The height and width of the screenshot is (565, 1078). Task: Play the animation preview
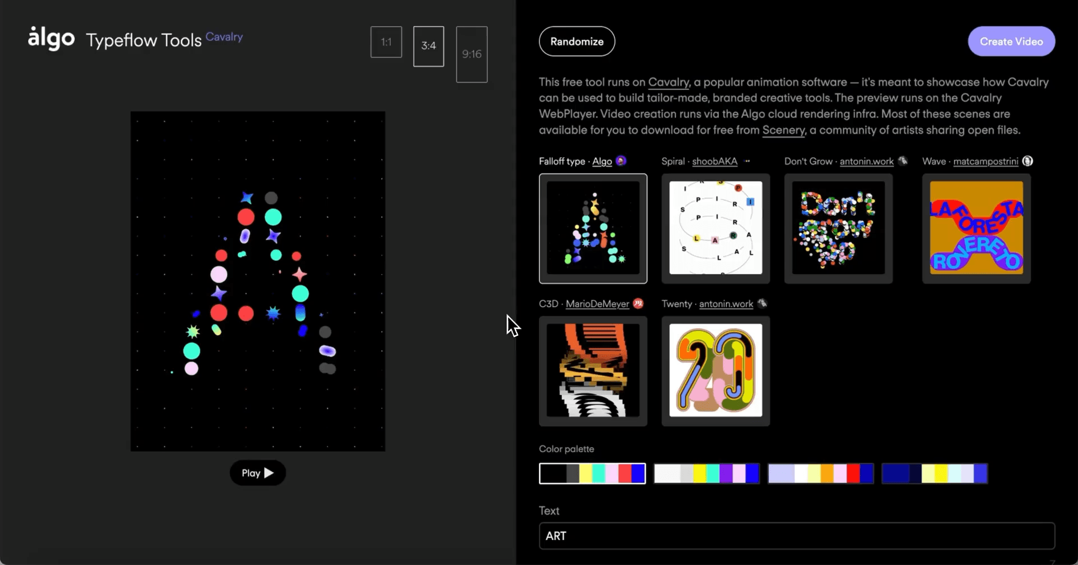click(258, 473)
